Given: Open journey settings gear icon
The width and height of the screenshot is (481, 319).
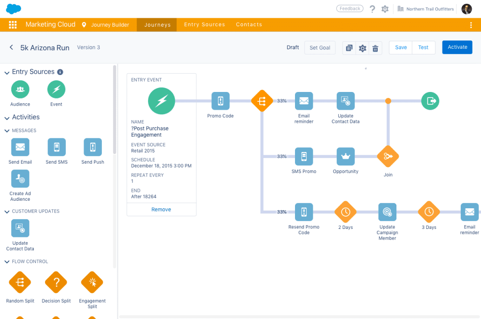Looking at the screenshot, I should pyautogui.click(x=362, y=48).
